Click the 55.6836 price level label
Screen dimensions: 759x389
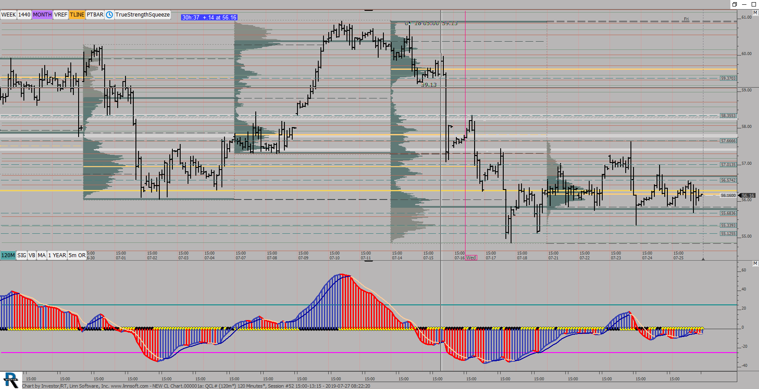[x=728, y=213]
